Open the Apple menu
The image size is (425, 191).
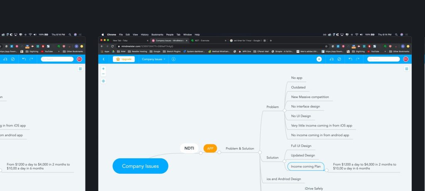tap(103, 35)
